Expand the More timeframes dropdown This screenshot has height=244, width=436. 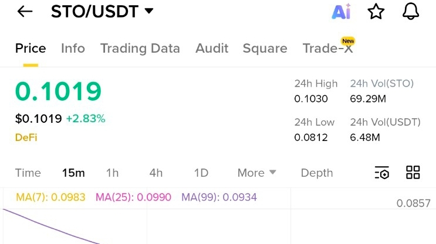[256, 173]
